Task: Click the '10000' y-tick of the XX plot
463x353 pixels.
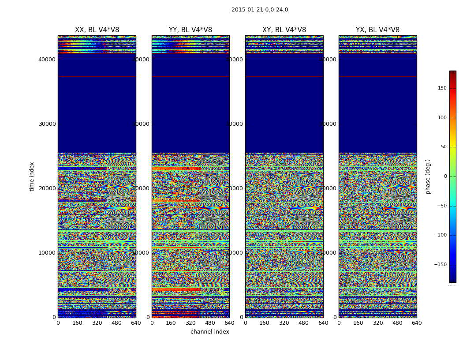Action: coord(47,252)
